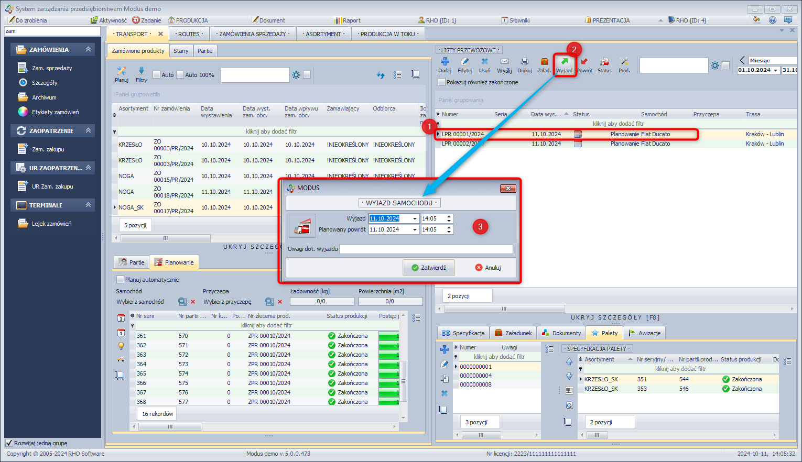Increase the Wyjazd time with the up spinner

449,216
